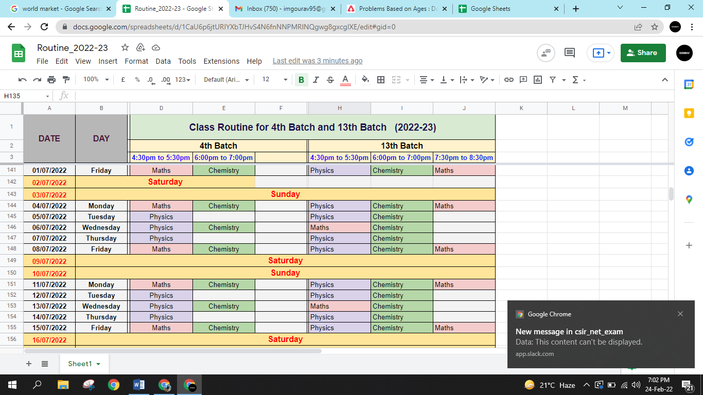Open Google Calendar side panel

click(x=689, y=84)
